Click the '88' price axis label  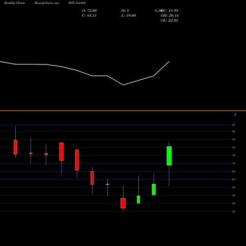234,140
